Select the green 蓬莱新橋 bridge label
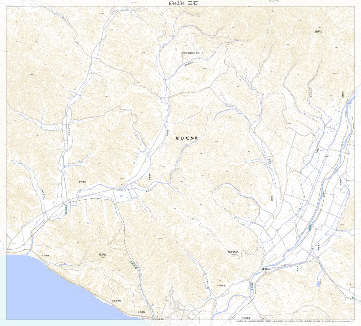This screenshot has height=326, width=361. (252, 287)
